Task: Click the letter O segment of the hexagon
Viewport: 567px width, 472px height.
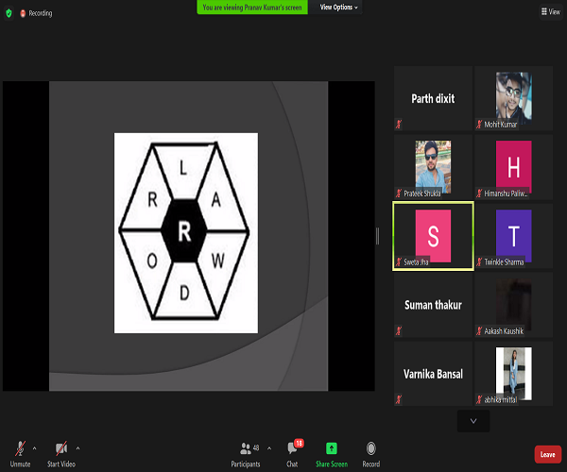Action: [152, 261]
